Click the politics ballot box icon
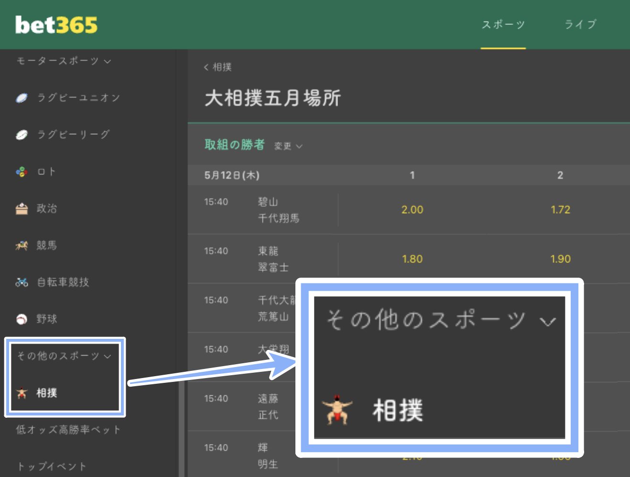630x477 pixels. click(22, 208)
